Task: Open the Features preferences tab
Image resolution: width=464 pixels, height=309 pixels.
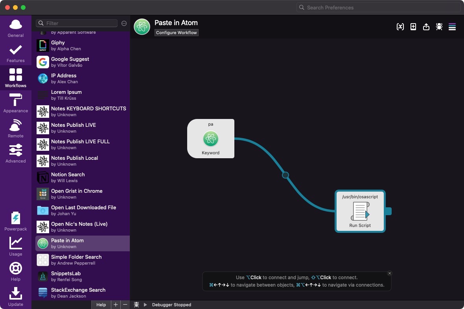Action: tap(16, 53)
